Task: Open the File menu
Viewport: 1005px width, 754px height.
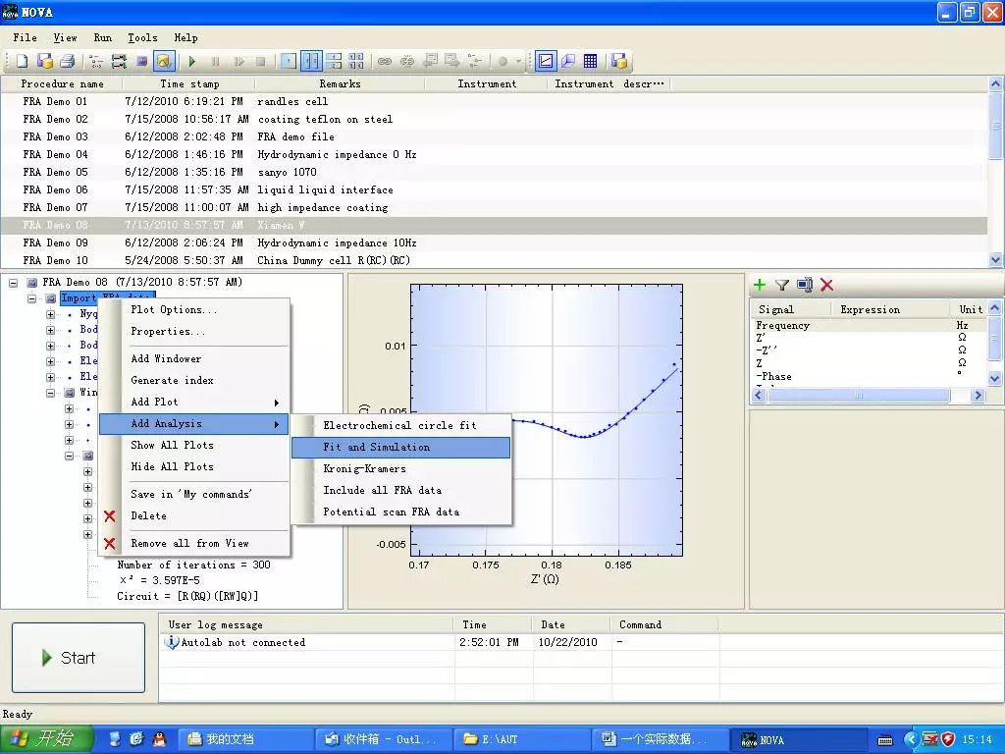Action: click(x=25, y=37)
